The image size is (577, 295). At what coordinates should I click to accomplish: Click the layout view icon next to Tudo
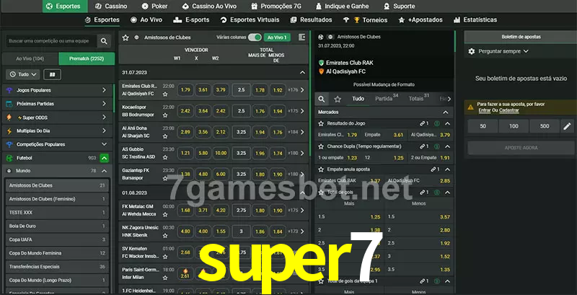52,74
